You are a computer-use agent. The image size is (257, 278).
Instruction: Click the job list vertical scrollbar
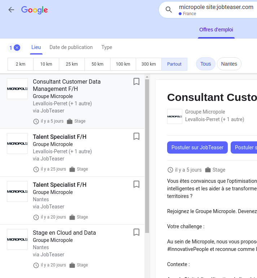[147, 156]
